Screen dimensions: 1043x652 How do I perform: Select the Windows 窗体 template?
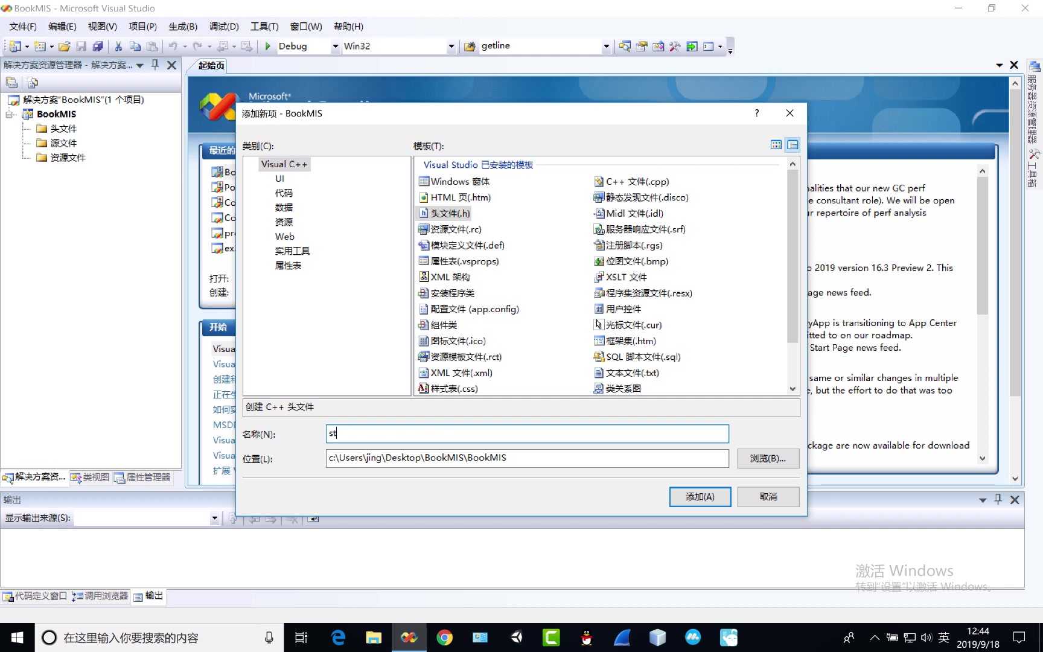tap(454, 182)
